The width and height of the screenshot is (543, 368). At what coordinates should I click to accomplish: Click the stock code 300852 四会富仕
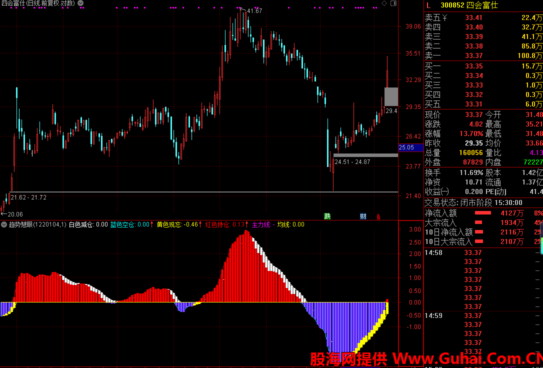pyautogui.click(x=469, y=5)
